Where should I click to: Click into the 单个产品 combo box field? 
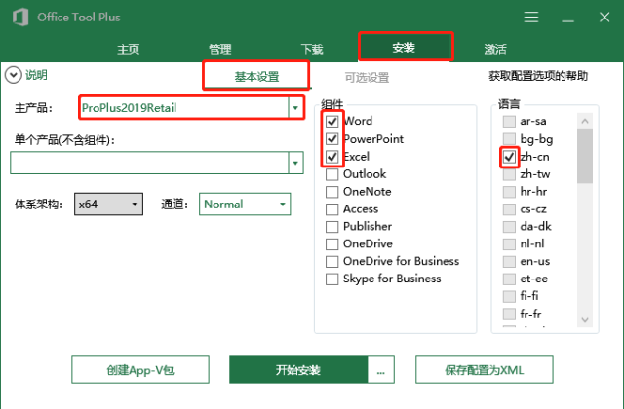click(x=149, y=163)
